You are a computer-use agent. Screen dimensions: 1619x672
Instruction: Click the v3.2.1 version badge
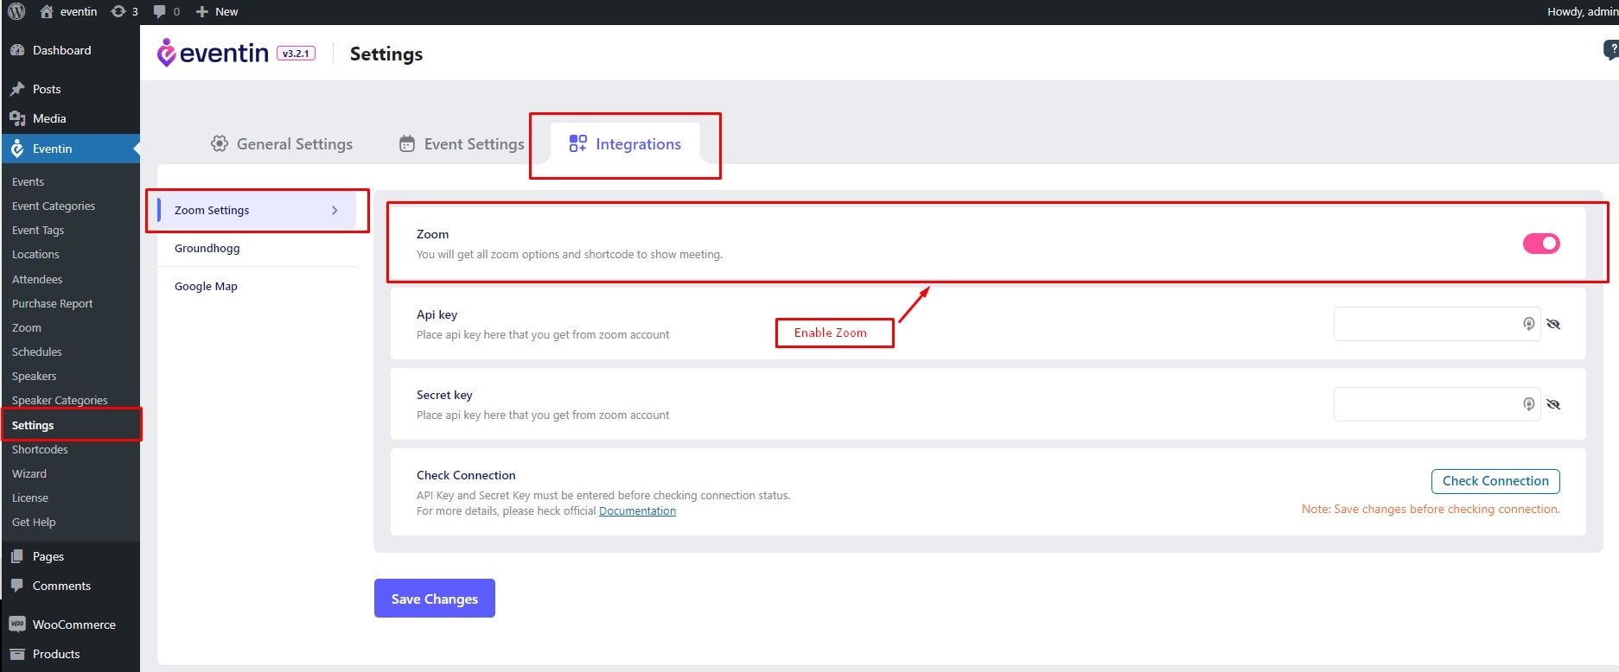point(296,54)
